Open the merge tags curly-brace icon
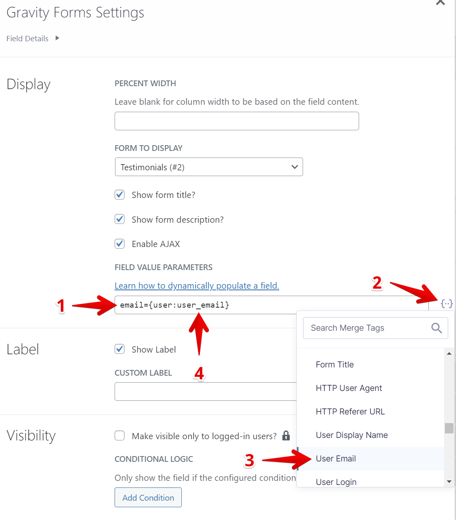 click(447, 304)
